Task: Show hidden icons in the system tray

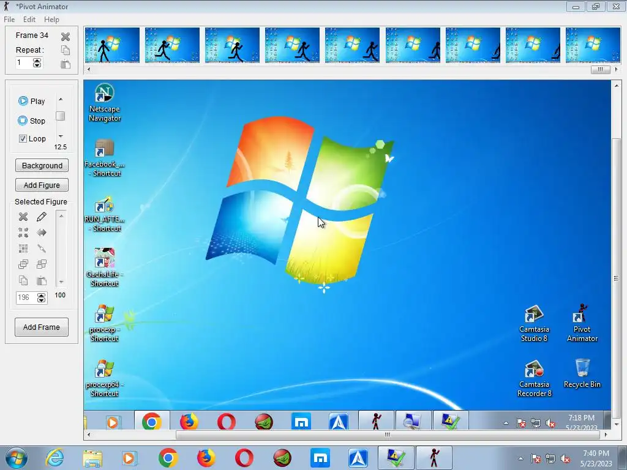Action: pyautogui.click(x=520, y=458)
